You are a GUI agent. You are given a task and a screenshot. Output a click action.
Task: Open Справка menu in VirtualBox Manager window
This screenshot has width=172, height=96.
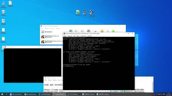click(58, 29)
